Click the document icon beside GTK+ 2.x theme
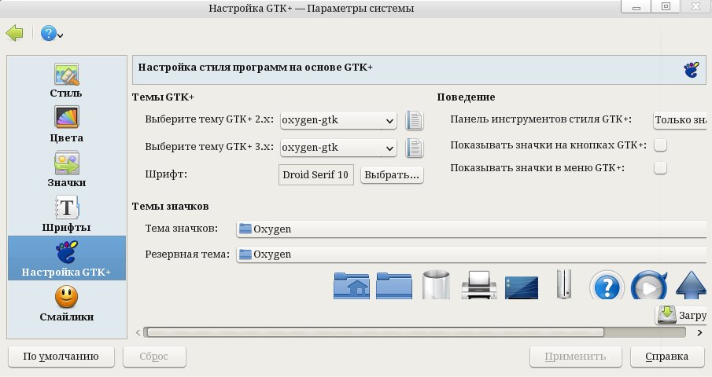The height and width of the screenshot is (377, 712). coord(415,121)
